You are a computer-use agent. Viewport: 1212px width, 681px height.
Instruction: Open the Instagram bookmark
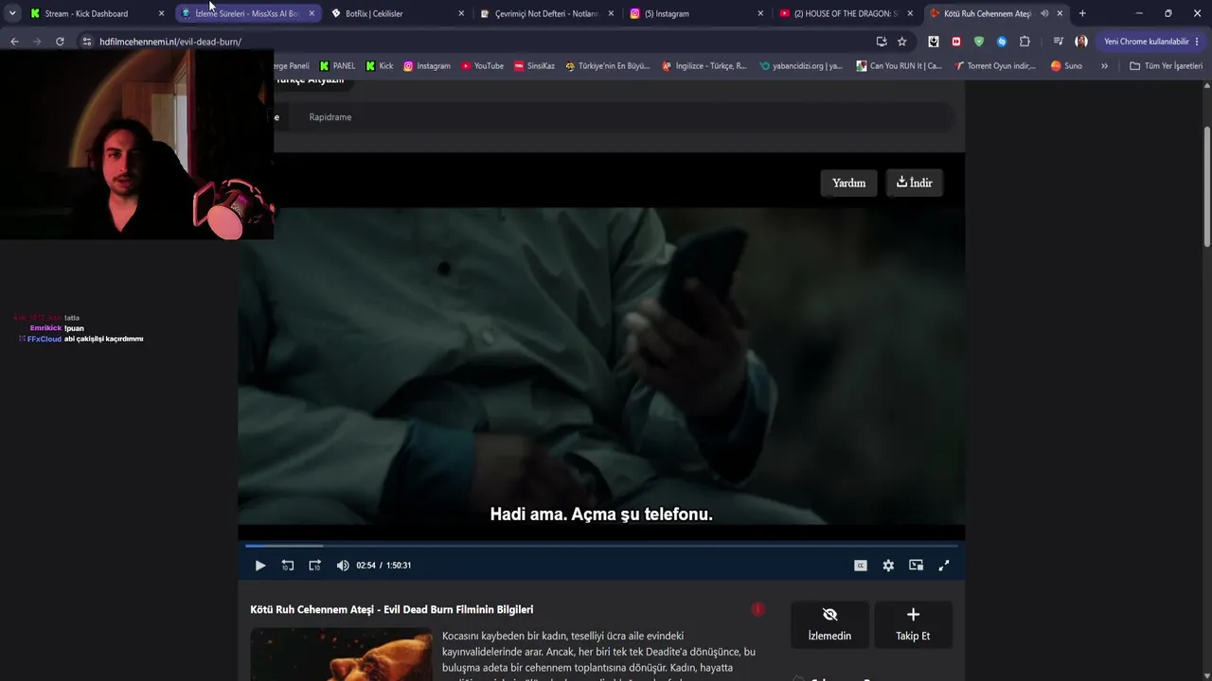[427, 66]
